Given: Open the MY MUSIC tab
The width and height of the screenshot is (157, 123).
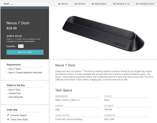Looking at the screenshot, I should (x=63, y=4).
